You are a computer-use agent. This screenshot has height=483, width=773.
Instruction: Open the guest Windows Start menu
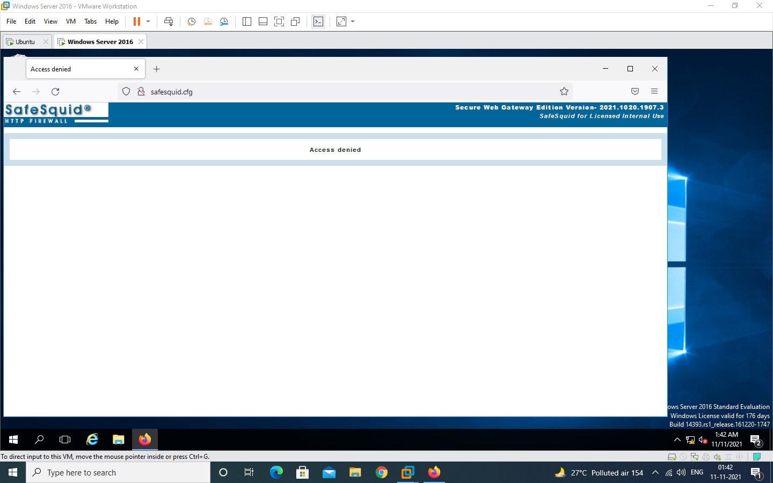[13, 440]
